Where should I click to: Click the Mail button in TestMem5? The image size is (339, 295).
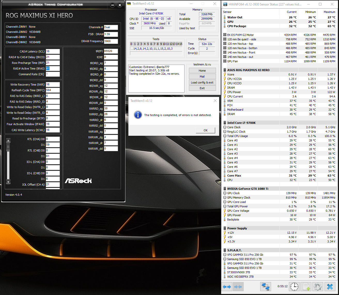click(x=202, y=77)
